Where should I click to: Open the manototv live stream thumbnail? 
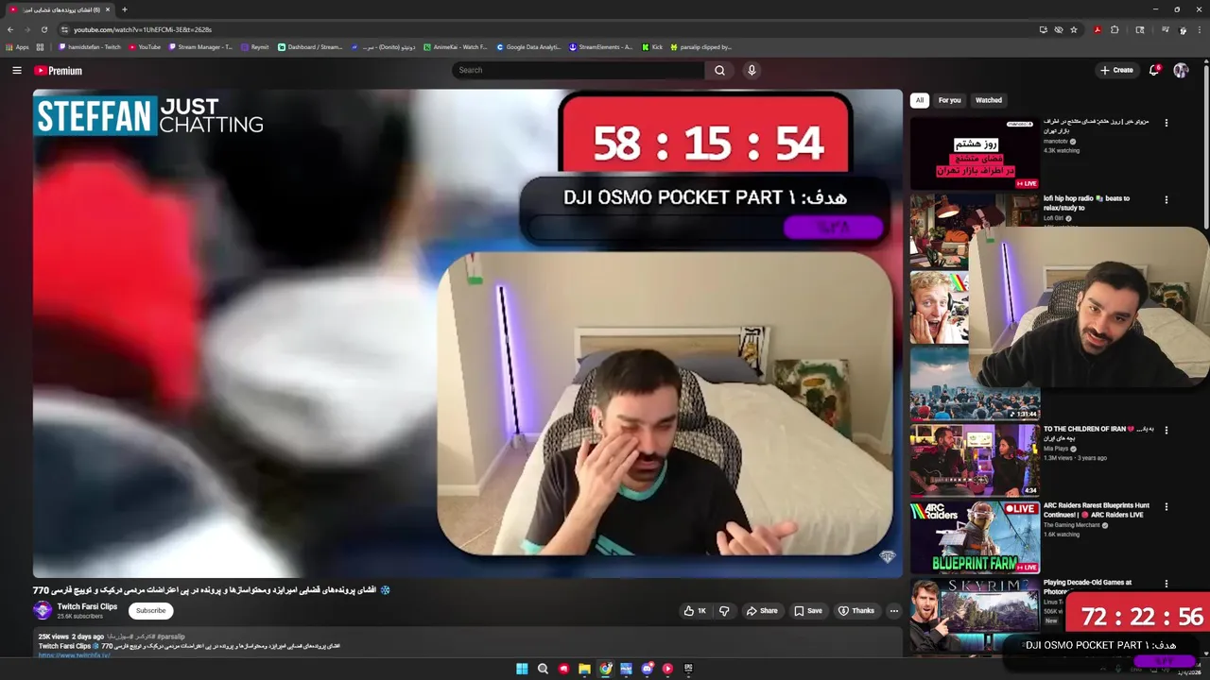pos(975,153)
